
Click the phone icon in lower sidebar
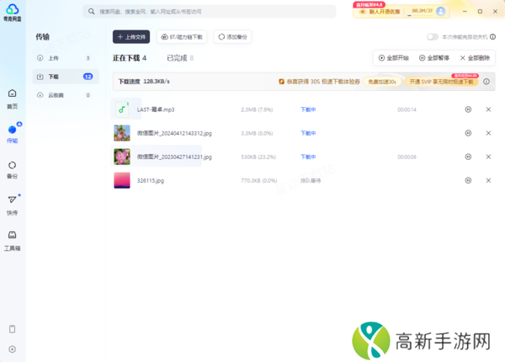pyautogui.click(x=13, y=329)
